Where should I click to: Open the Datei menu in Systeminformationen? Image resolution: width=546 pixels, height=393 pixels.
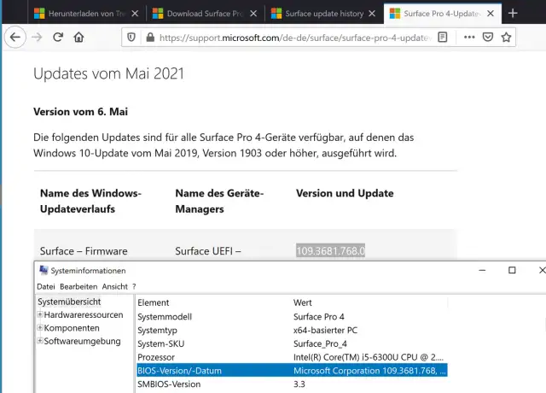pos(46,286)
